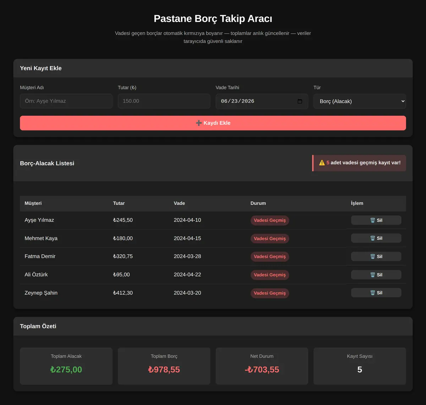Delete Ayşe Yılmaz's record with Sil
The height and width of the screenshot is (405, 426).
click(x=376, y=220)
